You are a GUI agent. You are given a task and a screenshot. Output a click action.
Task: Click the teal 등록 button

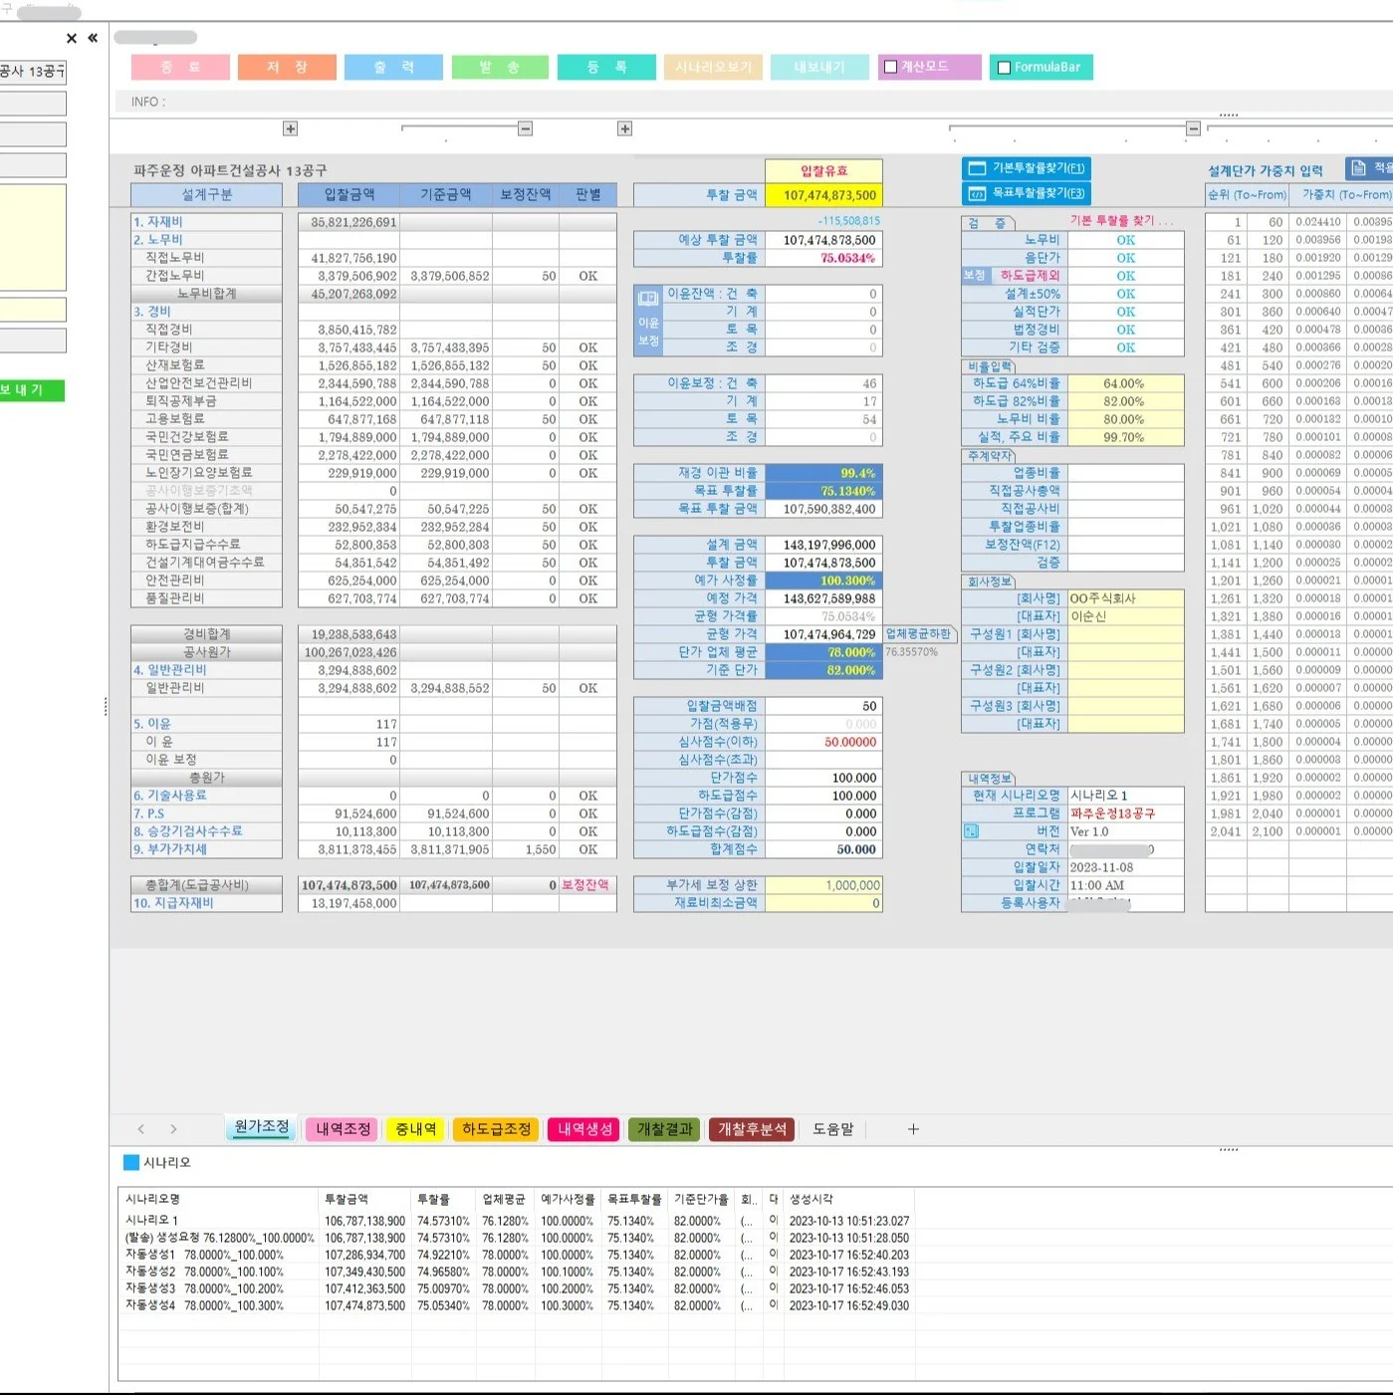(606, 67)
